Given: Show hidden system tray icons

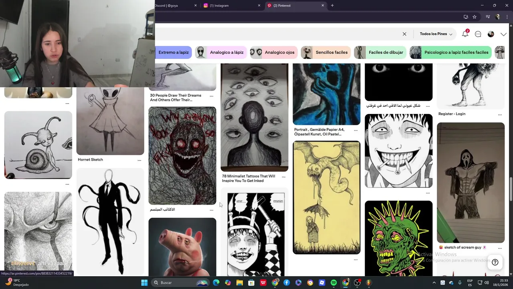Looking at the screenshot, I should (434, 283).
